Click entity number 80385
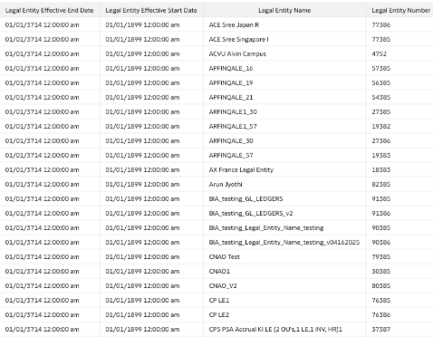This screenshot has height=337, width=433. 380,285
